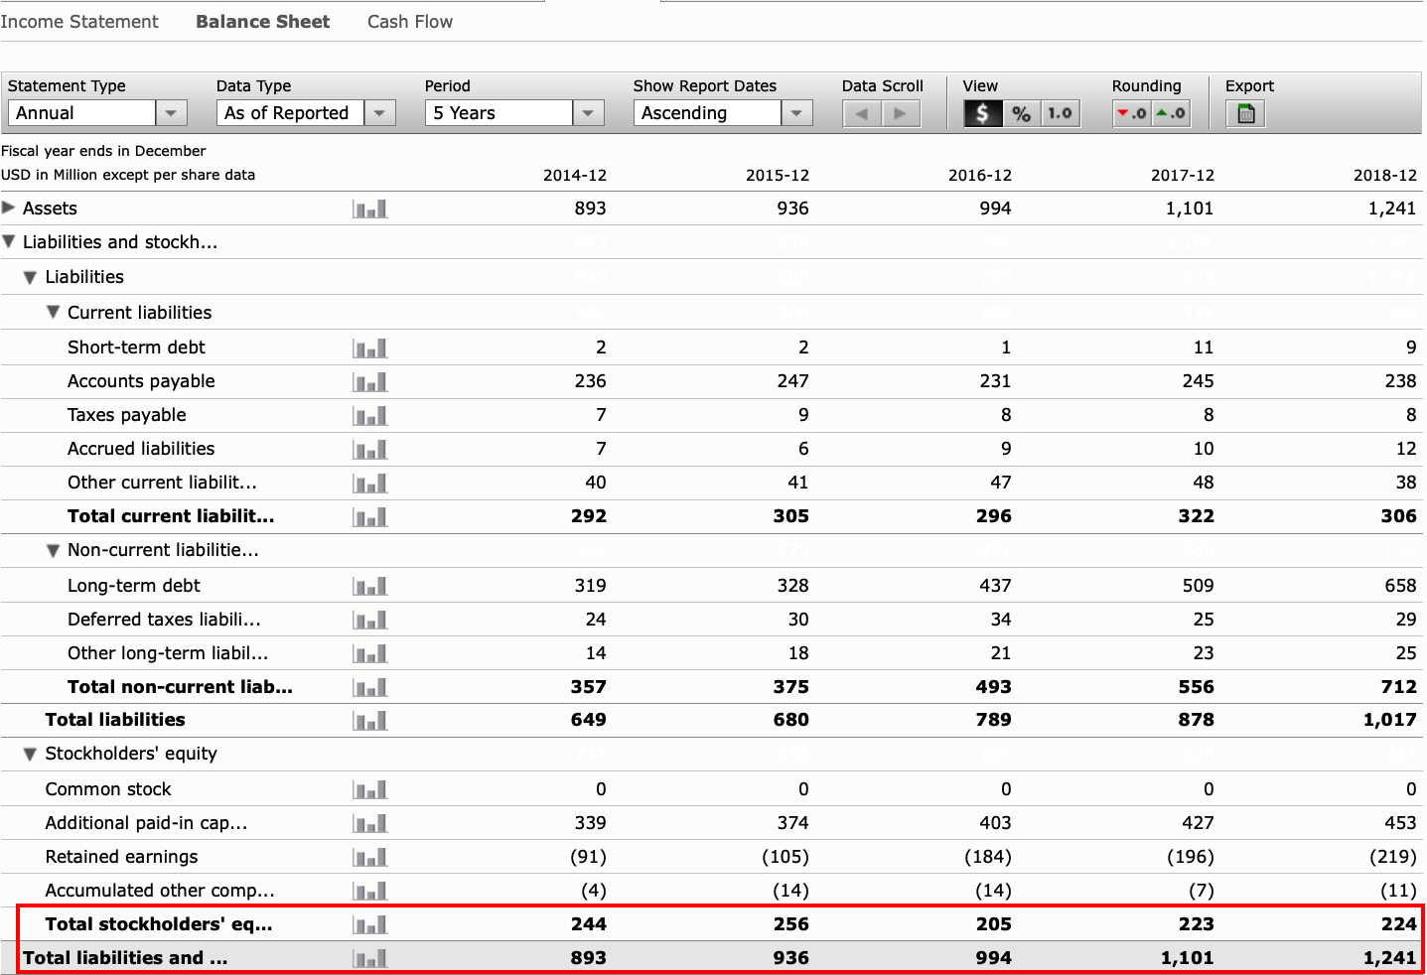Show the chart for Total liabilities row
Screen dimensions: 1427x975
[369, 721]
